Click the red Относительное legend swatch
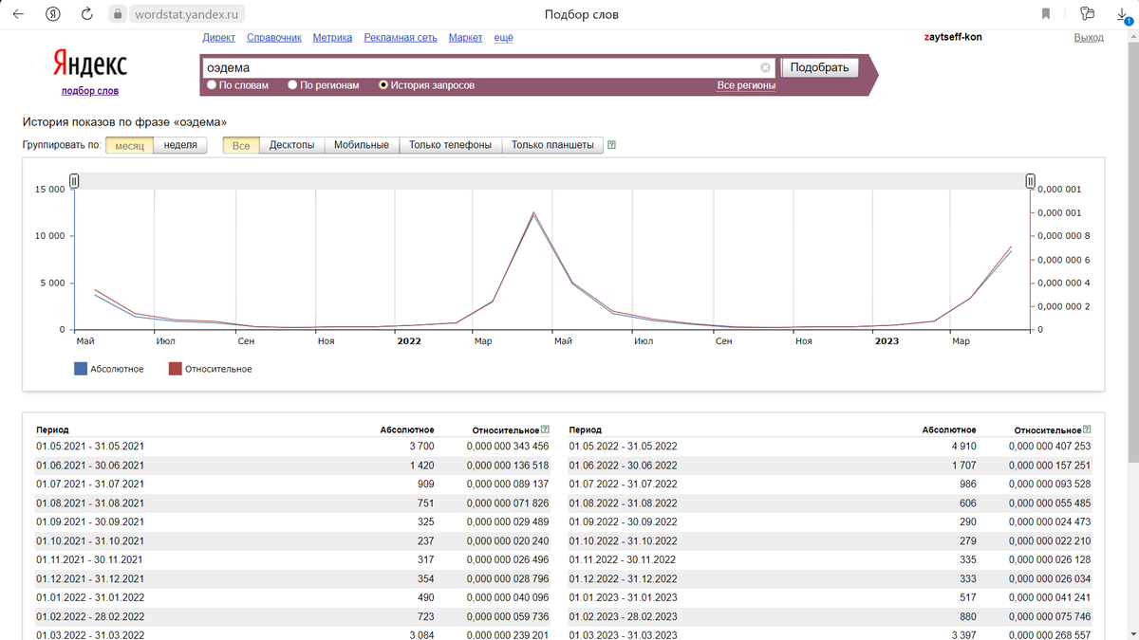The image size is (1139, 640). 175,369
